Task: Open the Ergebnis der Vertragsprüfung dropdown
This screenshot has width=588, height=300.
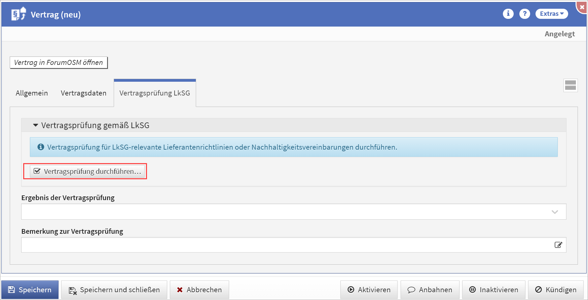Action: 294,212
